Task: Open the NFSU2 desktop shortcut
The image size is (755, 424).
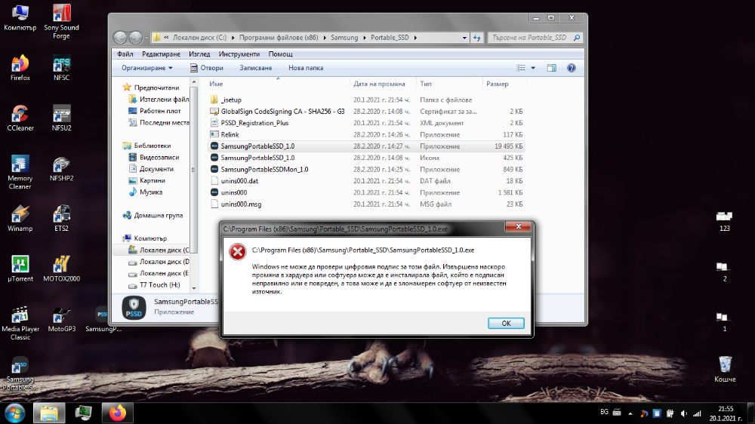Action: point(61,118)
